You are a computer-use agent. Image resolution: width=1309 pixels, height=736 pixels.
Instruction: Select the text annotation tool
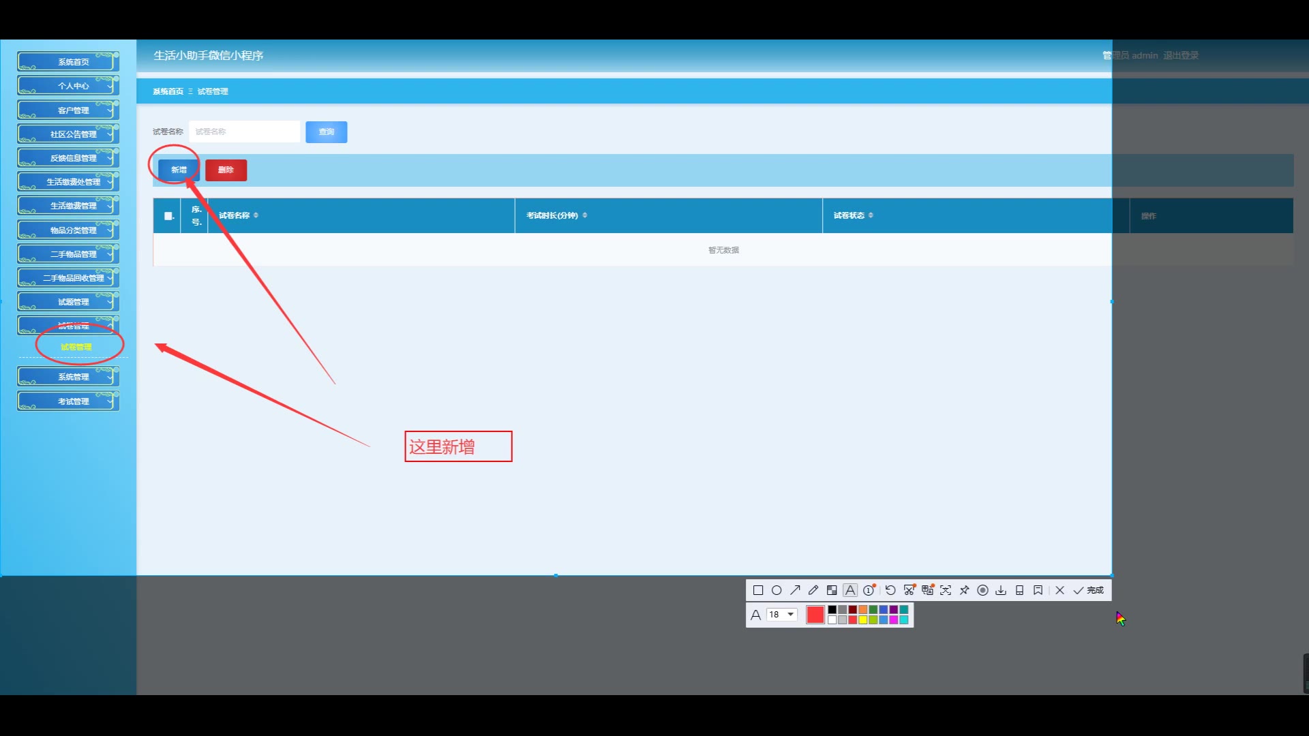point(850,590)
